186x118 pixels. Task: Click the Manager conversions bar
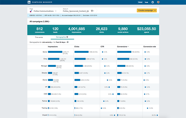pyautogui.click(x=121, y=66)
